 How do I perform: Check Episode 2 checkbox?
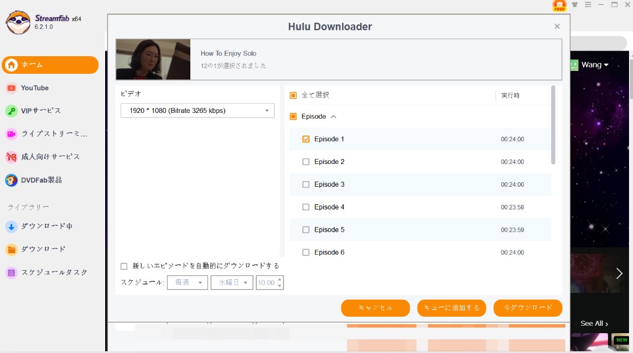pyautogui.click(x=306, y=162)
